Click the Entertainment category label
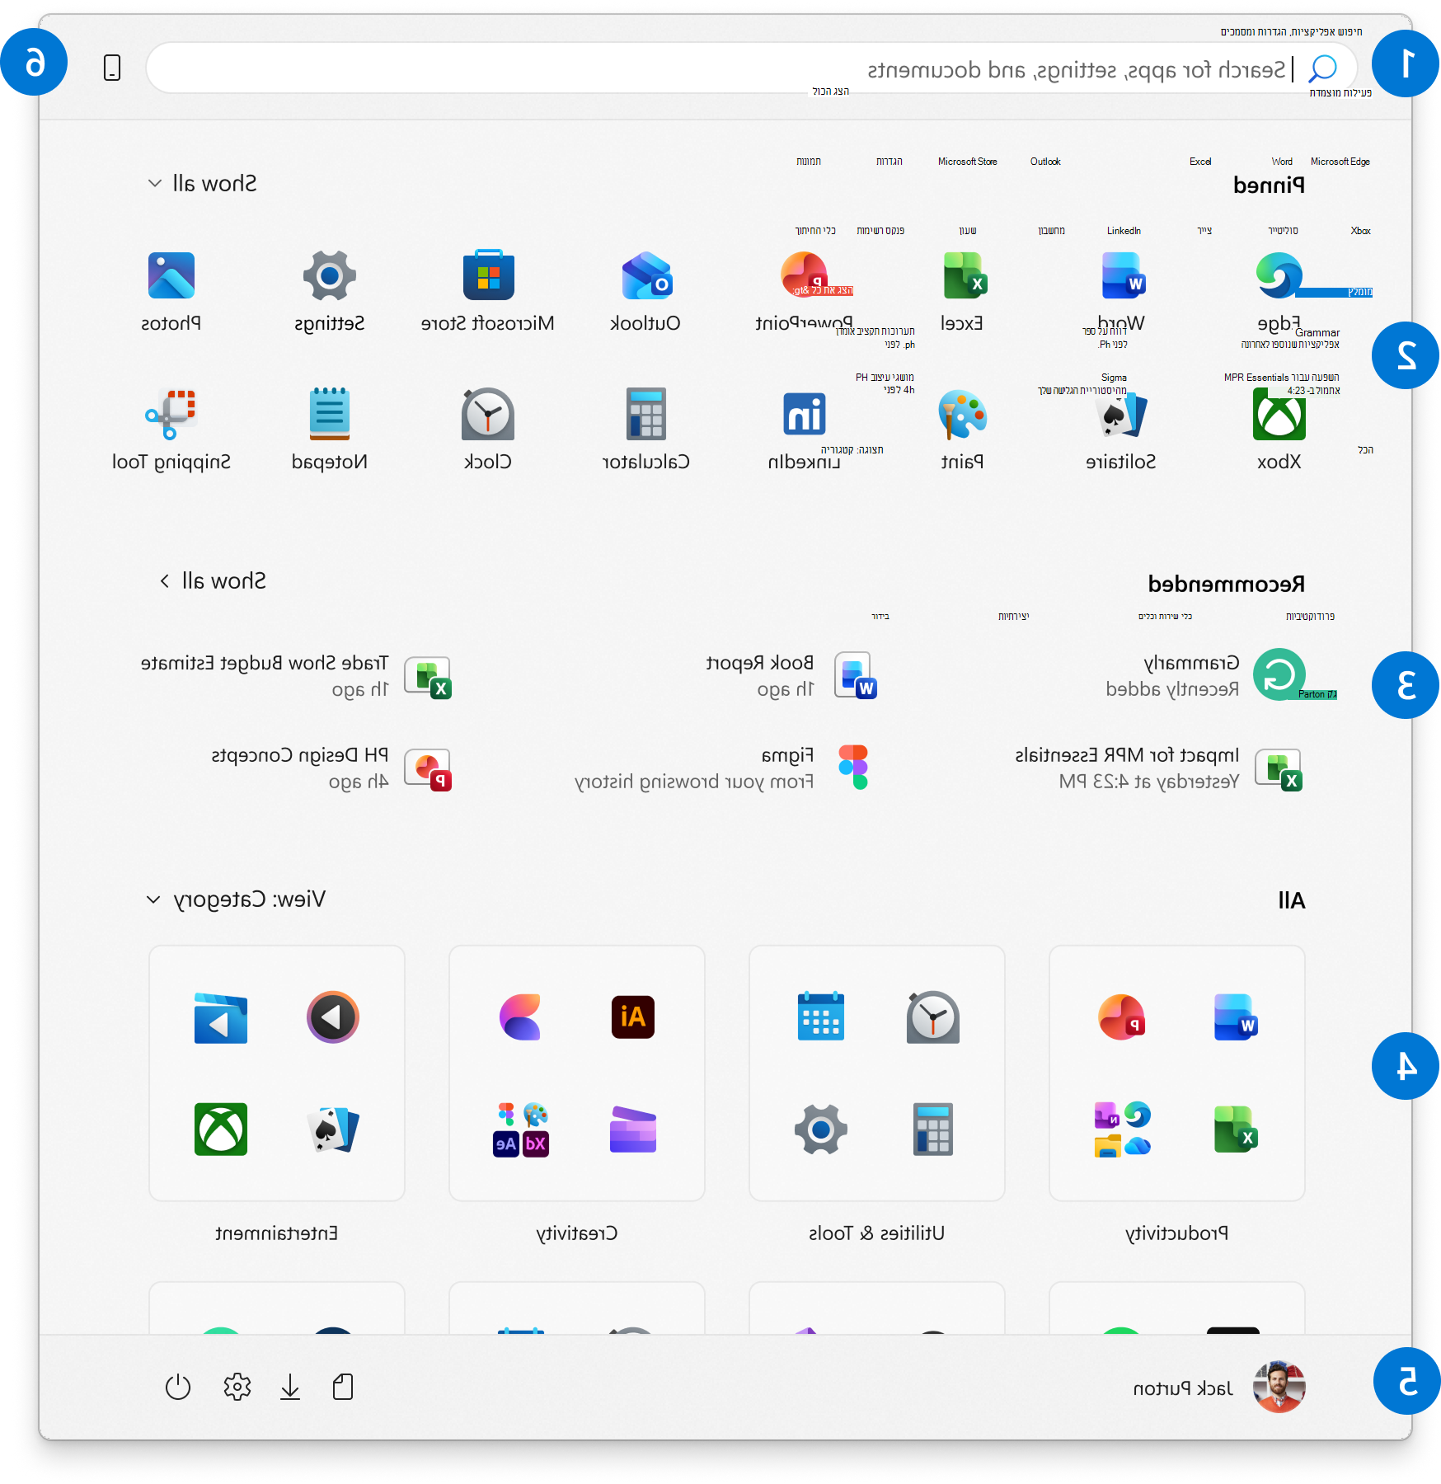This screenshot has width=1441, height=1484. tap(277, 1233)
